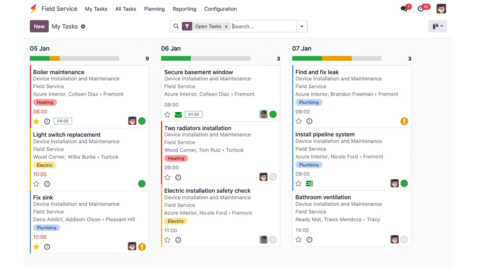Click the New button
The width and height of the screenshot is (477, 268).
[x=39, y=26]
